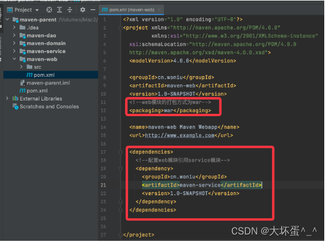This screenshot has width=326, height=242.
Task: Click the fold marker at line 23
Action: pyautogui.click(x=121, y=202)
